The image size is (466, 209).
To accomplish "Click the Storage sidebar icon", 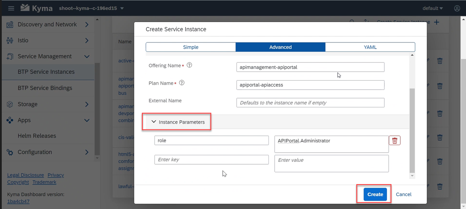I will (x=10, y=104).
